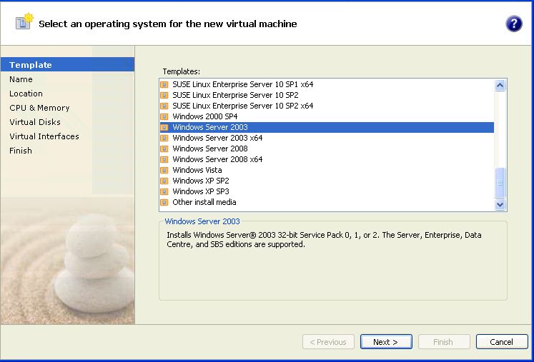The height and width of the screenshot is (362, 534).
Task: Click the new VM wizard header icon
Action: pyautogui.click(x=24, y=22)
